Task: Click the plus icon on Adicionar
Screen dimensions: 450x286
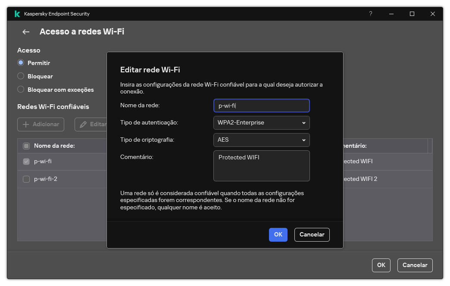Action: click(x=26, y=124)
